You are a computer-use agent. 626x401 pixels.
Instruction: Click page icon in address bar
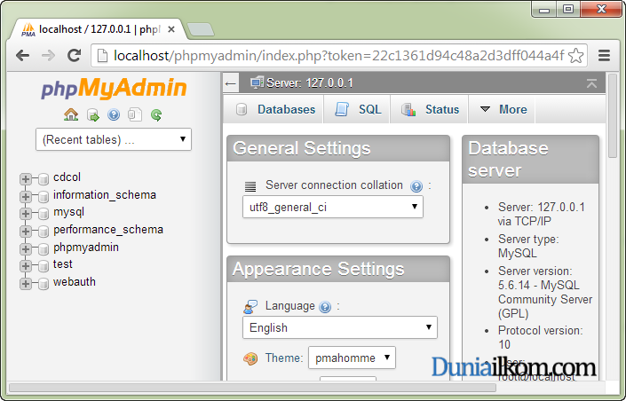[102, 56]
